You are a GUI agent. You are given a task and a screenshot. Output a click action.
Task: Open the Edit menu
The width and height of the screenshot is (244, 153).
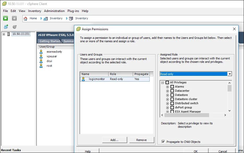13,11
